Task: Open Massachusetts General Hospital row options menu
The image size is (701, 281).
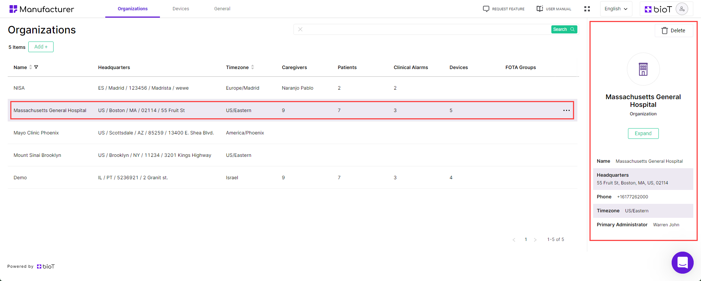Action: click(x=566, y=110)
